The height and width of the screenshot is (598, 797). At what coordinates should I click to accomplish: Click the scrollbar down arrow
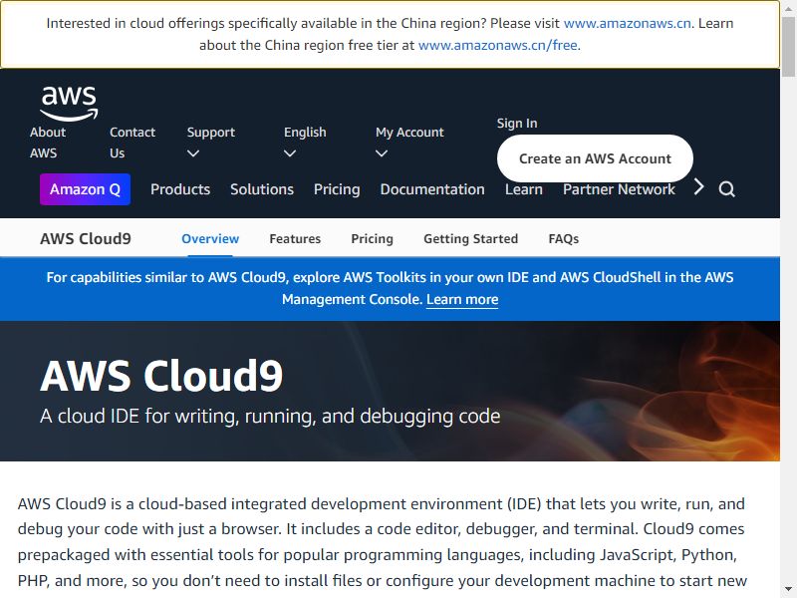point(789,590)
